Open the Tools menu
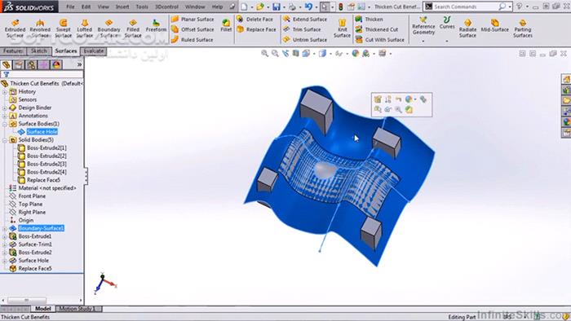 coord(142,7)
